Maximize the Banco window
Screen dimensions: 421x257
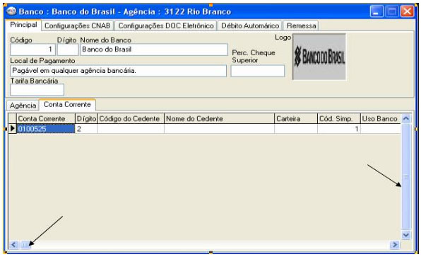point(392,11)
